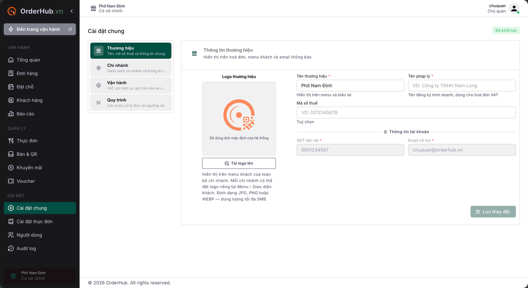Image resolution: width=528 pixels, height=288 pixels.
Task: Open Khách hàng page
Action: pos(40,100)
